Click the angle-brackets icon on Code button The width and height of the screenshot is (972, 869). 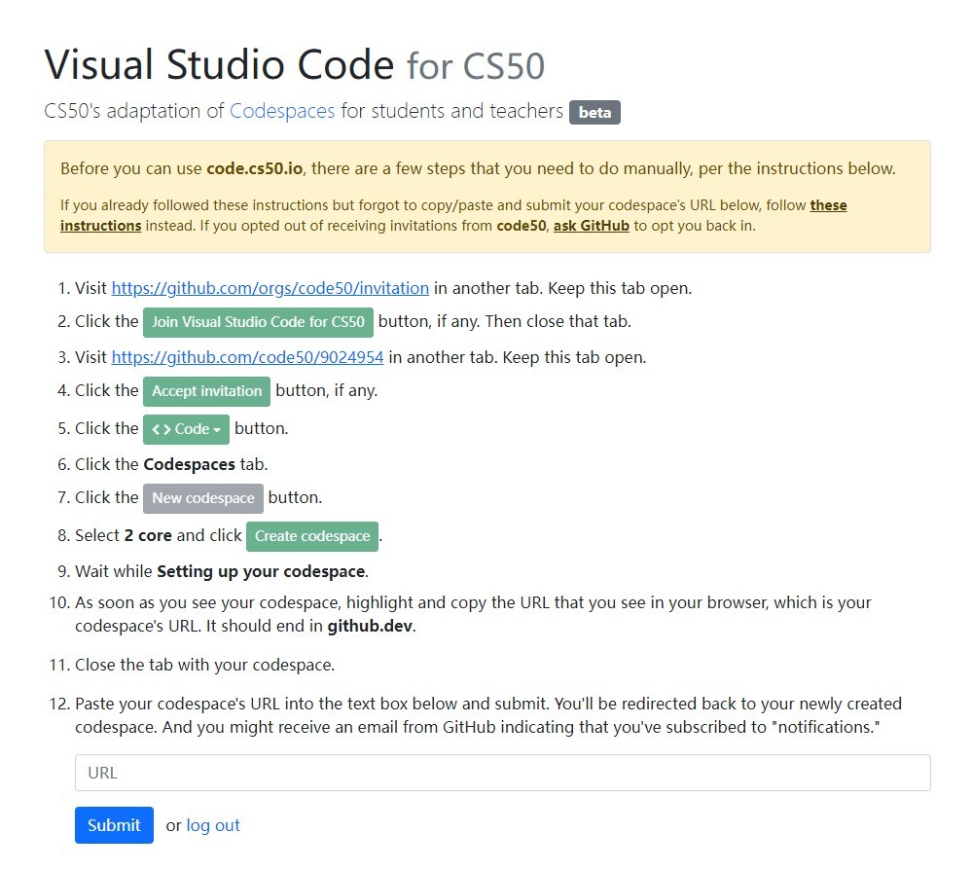[162, 429]
